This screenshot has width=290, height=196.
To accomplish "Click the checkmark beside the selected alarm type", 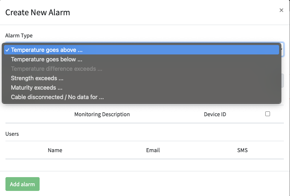I will 7,50.
